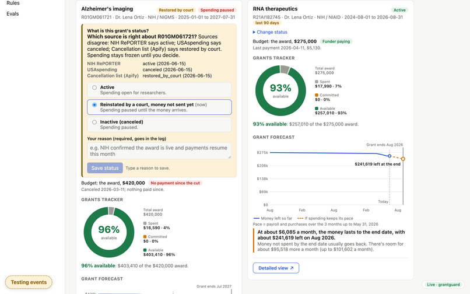Click No payment since the cut badge

pyautogui.click(x=175, y=183)
